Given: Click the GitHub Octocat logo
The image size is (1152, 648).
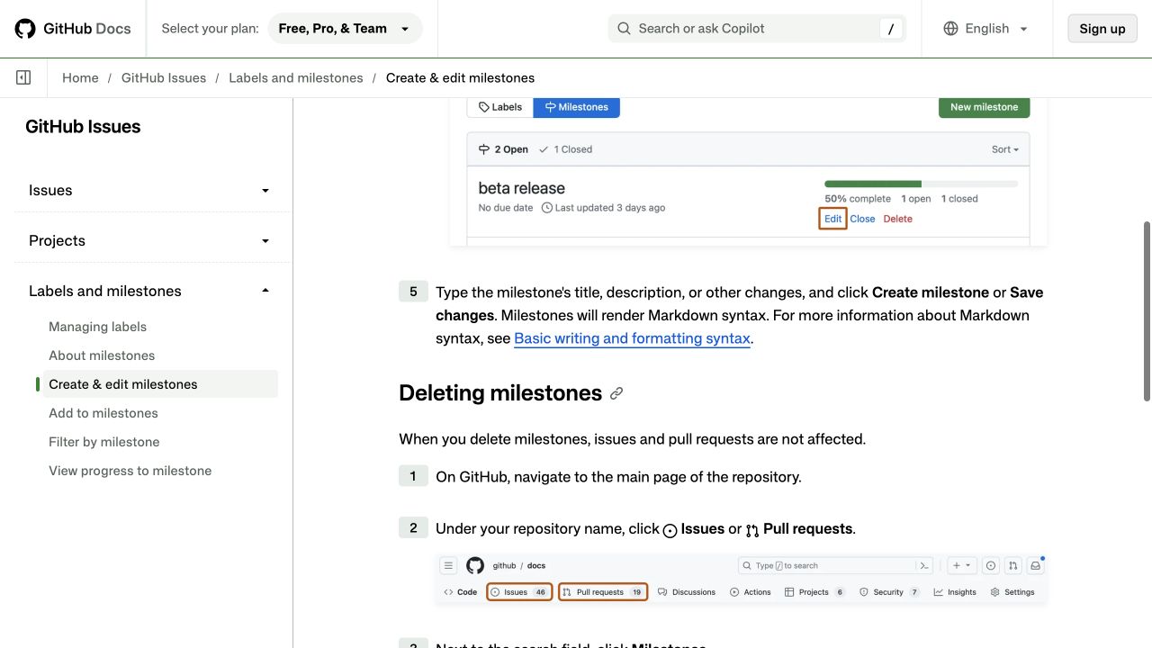Looking at the screenshot, I should coord(25,29).
